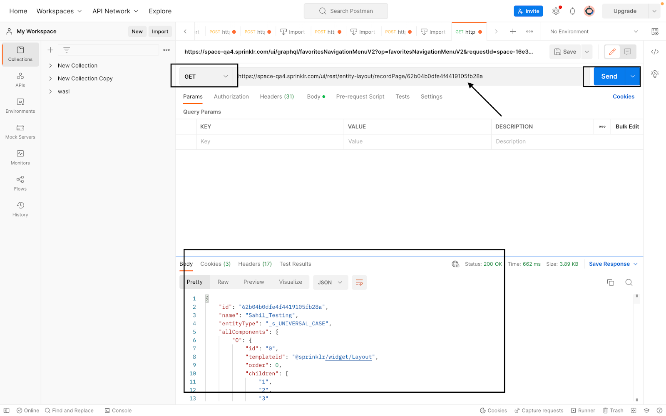
Task: Switch to the Pre-request Script tab
Action: 360,97
